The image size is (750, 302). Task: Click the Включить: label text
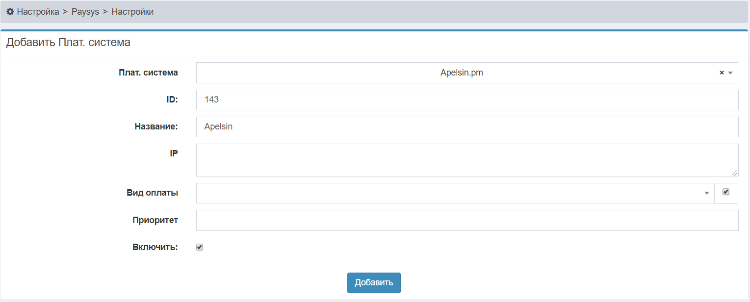tap(155, 247)
